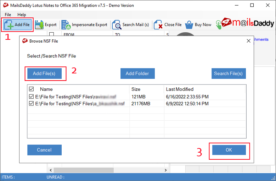Viewport: 276px width, 181px height.
Task: Click the Name column header
Action: (46, 89)
